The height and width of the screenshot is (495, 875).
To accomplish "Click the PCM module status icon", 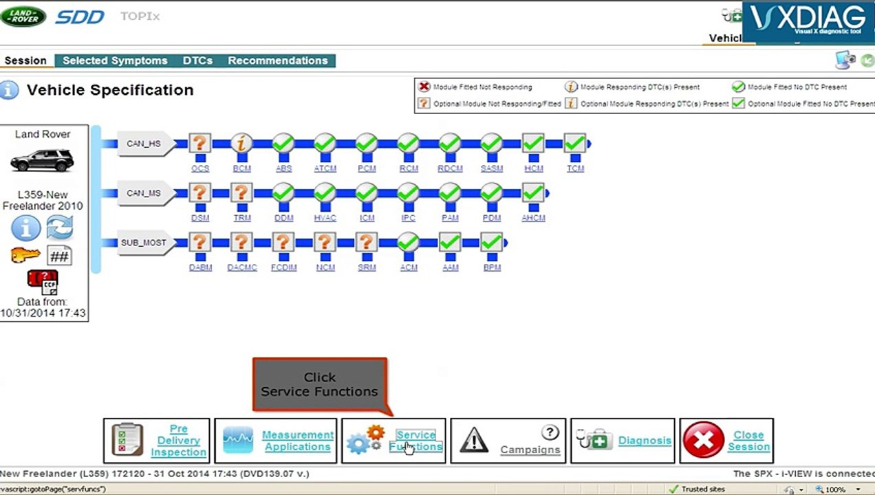I will click(x=366, y=144).
